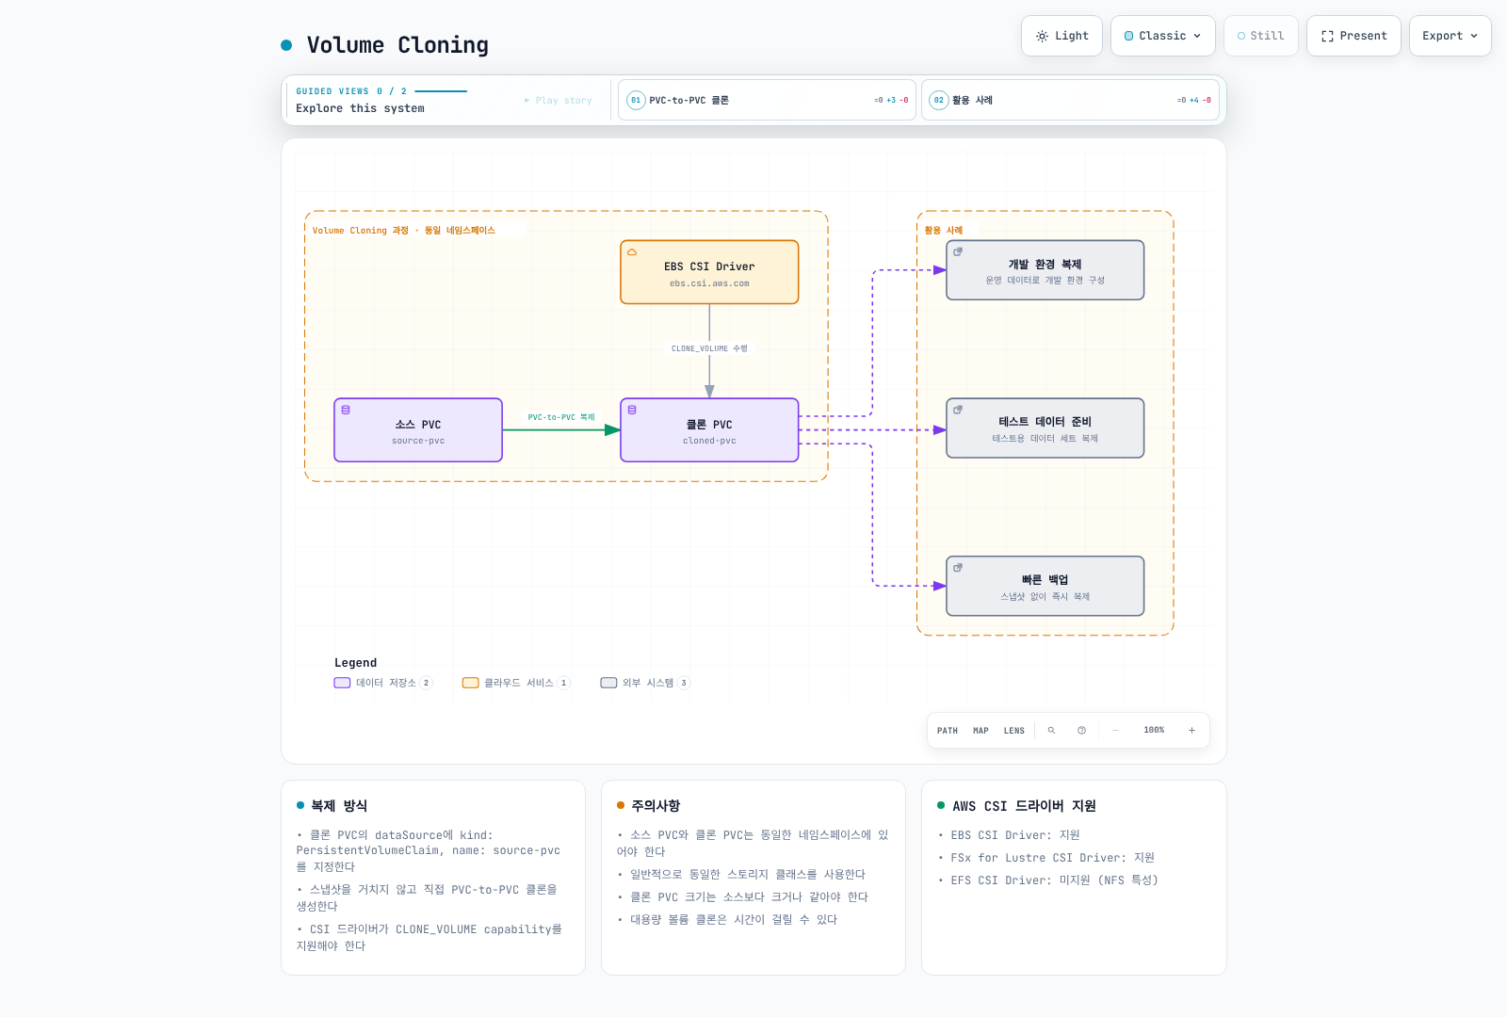The height and width of the screenshot is (1017, 1507).
Task: Select the 빠른 백업 node
Action: 1045,587
